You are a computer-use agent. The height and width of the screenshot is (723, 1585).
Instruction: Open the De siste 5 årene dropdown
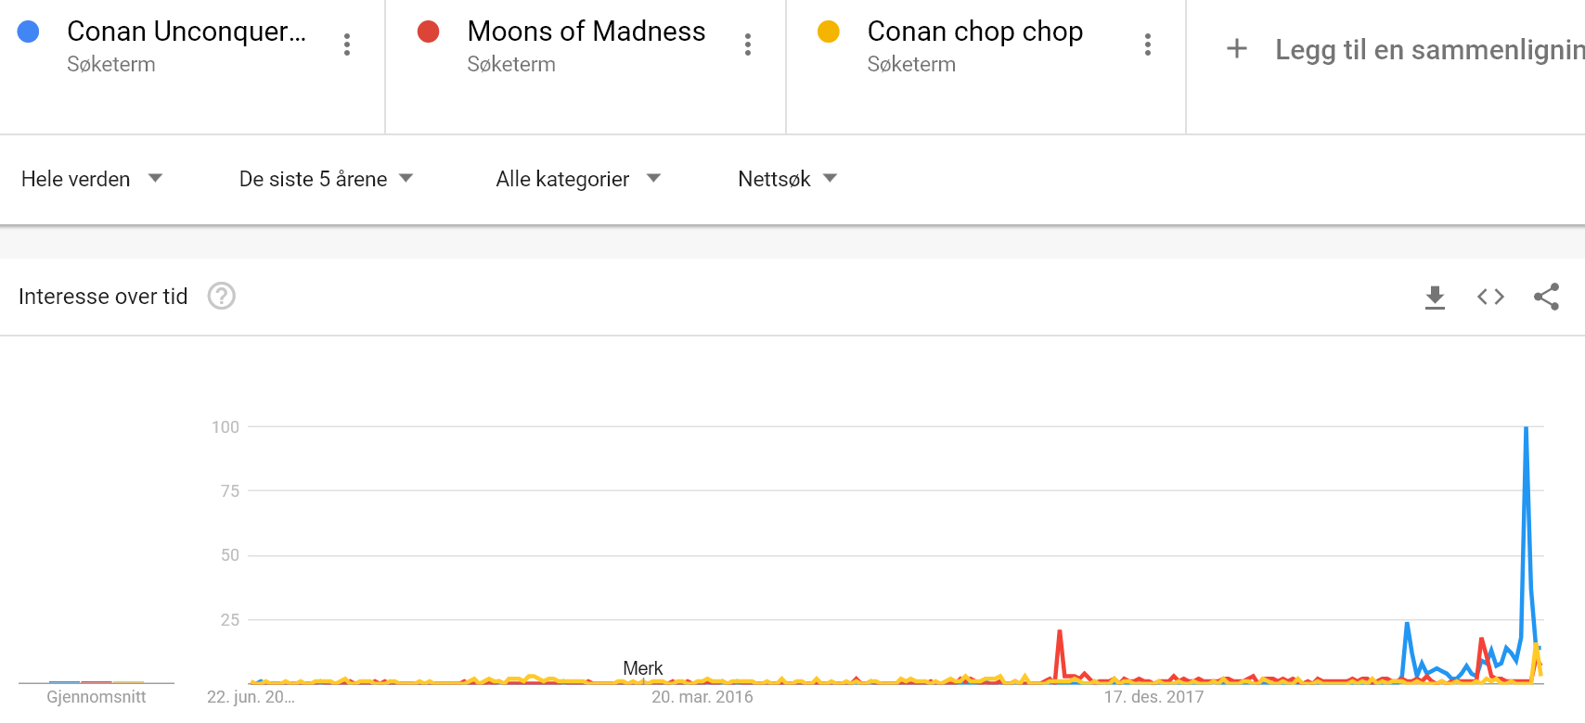[326, 179]
